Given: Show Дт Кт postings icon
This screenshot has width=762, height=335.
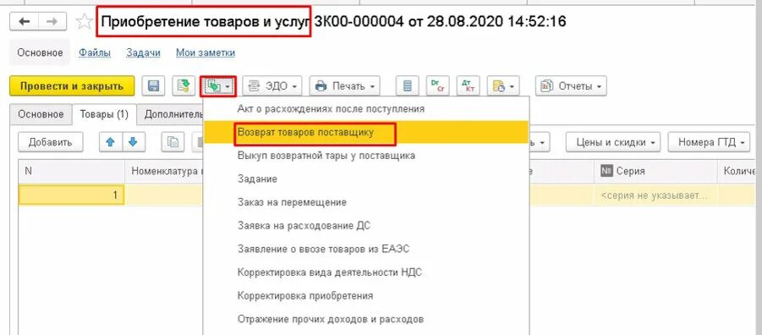Looking at the screenshot, I should (468, 86).
